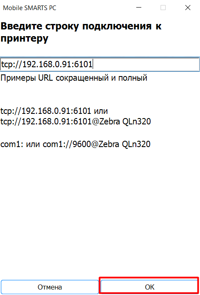This screenshot has height=295, width=200.
Task: Click the word или in the com1 example
Action: pyautogui.click(x=33, y=145)
